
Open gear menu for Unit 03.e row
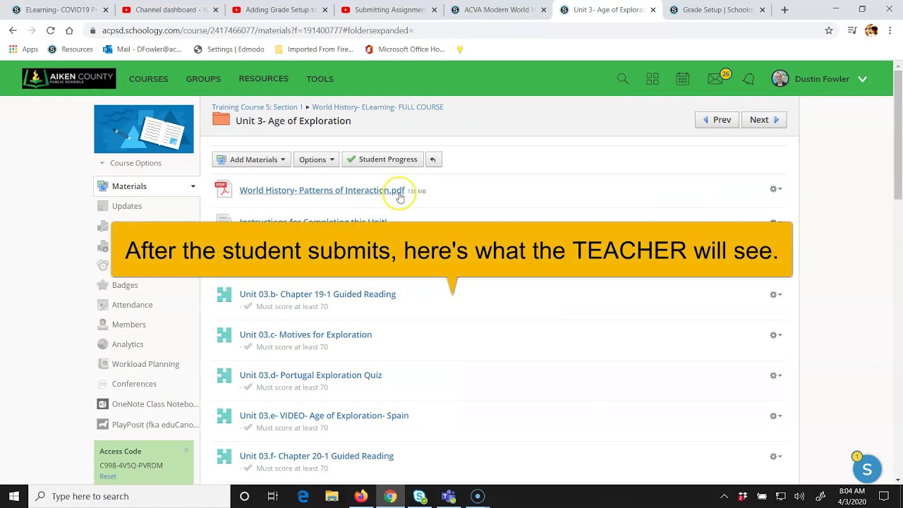[x=775, y=416]
